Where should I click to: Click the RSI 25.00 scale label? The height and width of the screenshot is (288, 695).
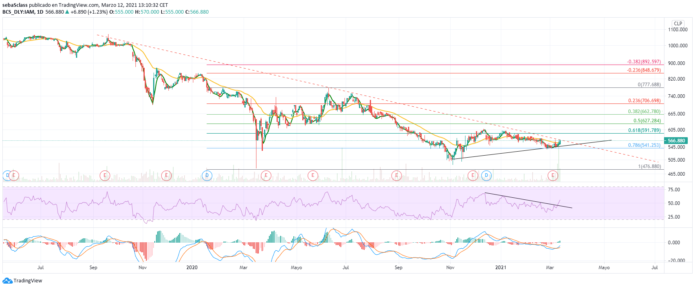tap(674, 217)
